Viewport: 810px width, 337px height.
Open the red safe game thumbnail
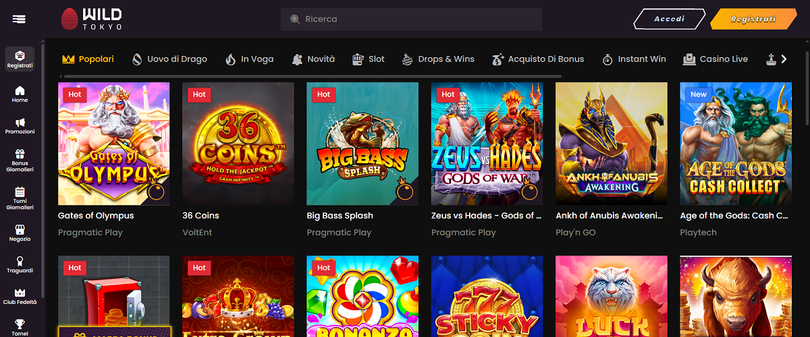point(113,297)
